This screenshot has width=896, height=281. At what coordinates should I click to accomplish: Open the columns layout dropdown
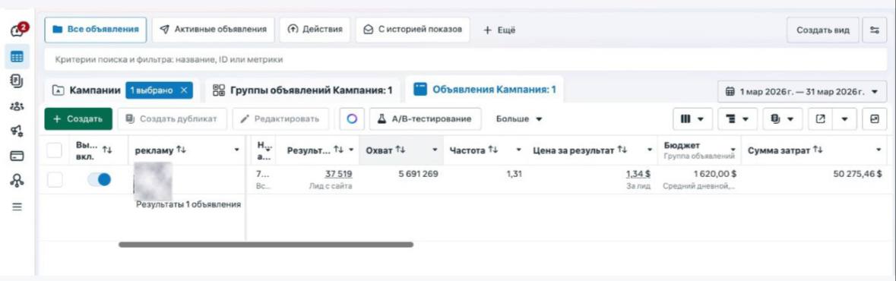(692, 119)
